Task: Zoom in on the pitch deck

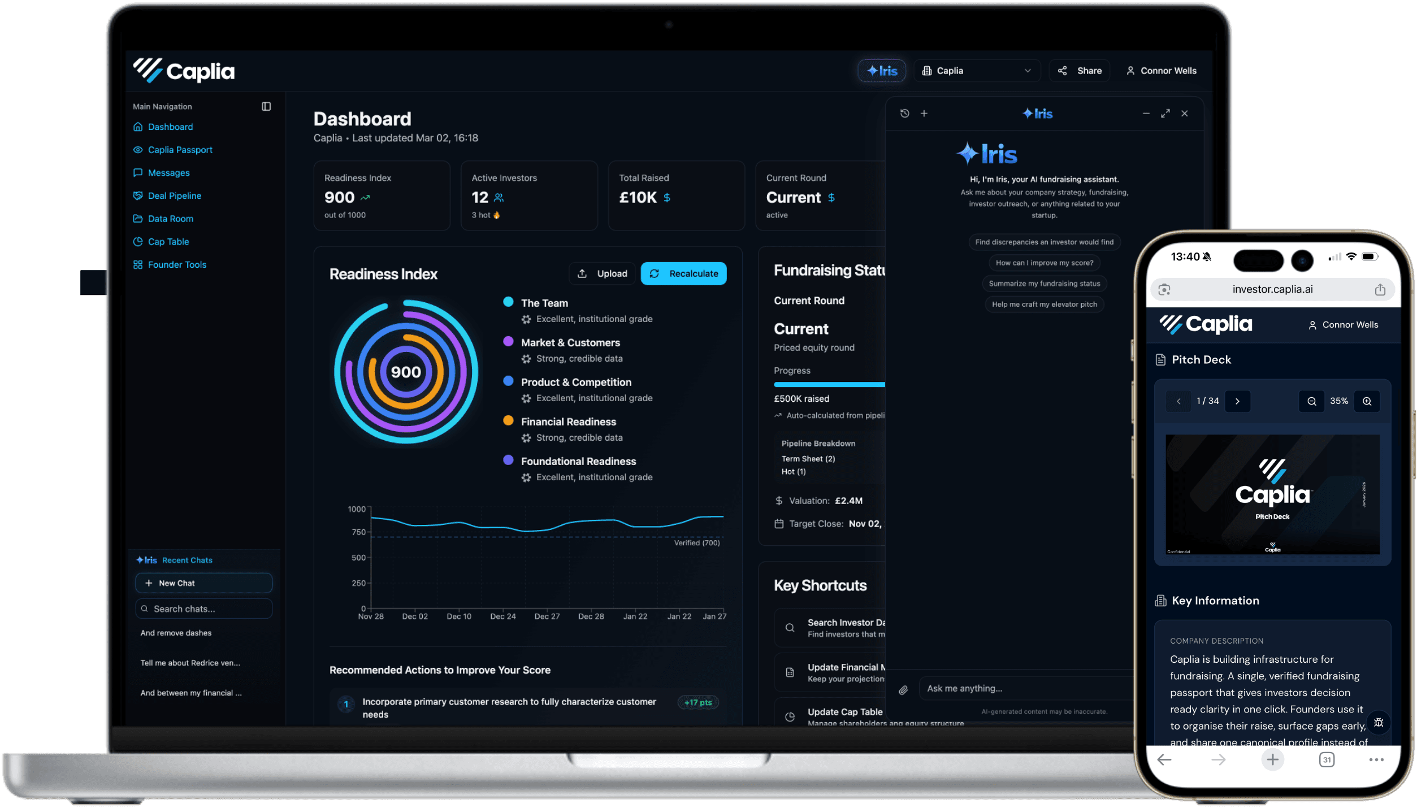Action: [1367, 401]
